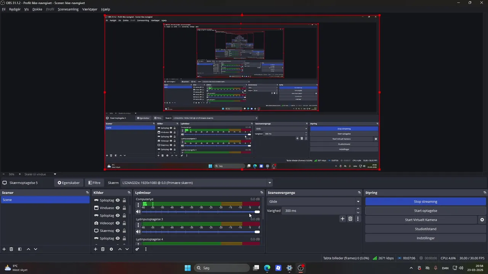Viewport: 488px width, 274px height.
Task: Delete the selected source with the Kilder trash icon
Action: [103, 249]
